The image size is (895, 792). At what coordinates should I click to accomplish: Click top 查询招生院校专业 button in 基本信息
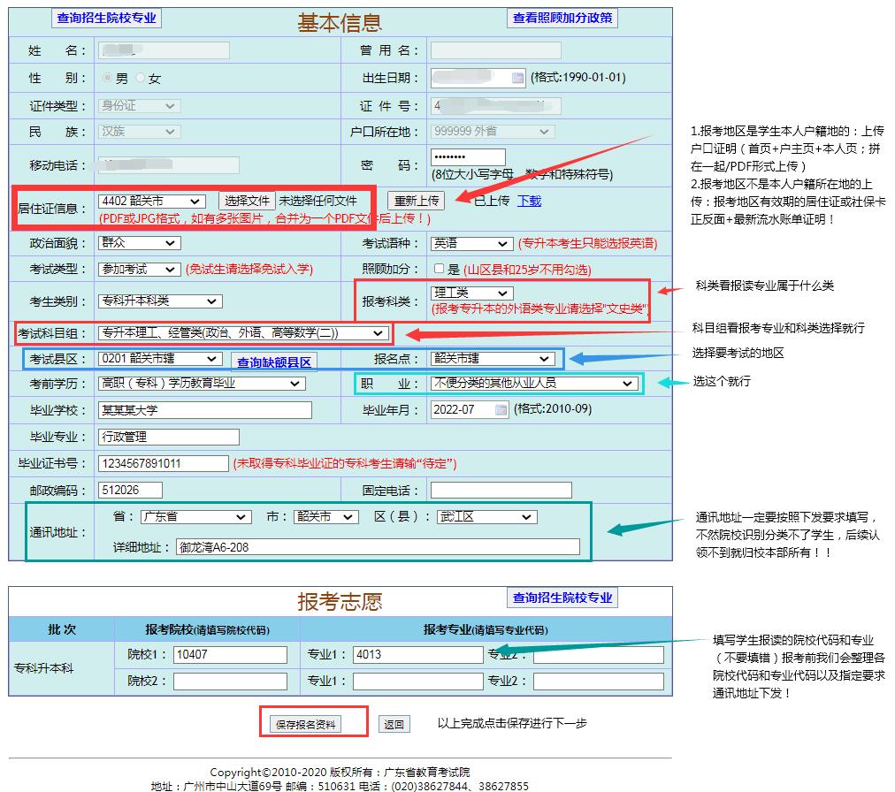[106, 18]
